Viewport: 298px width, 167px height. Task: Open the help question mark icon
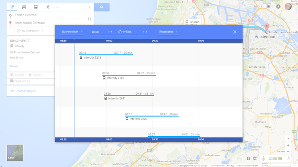coord(248,158)
